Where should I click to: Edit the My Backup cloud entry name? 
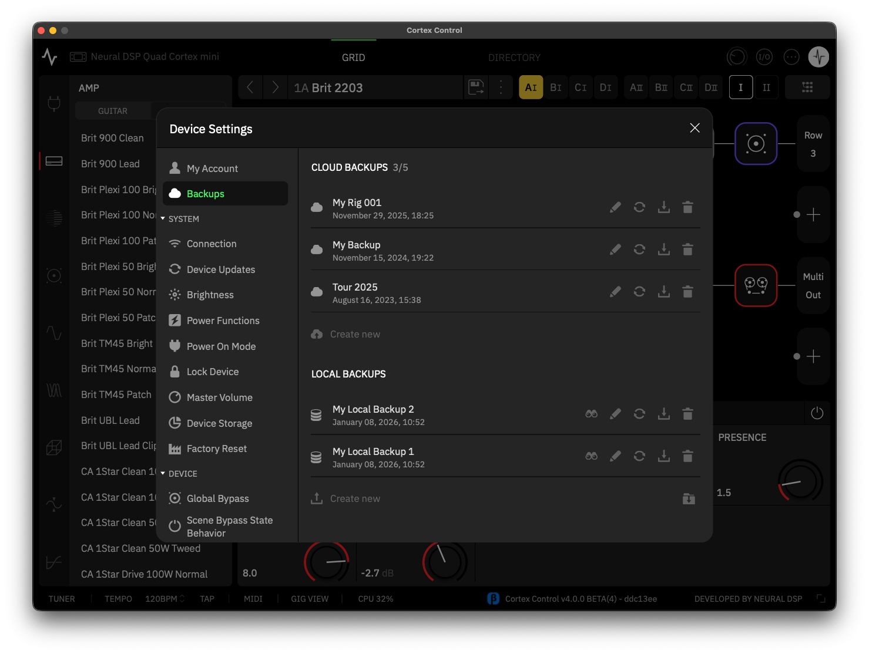[x=615, y=250]
